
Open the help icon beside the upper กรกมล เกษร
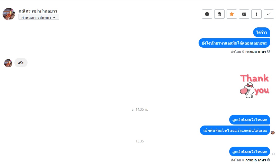click(269, 51)
